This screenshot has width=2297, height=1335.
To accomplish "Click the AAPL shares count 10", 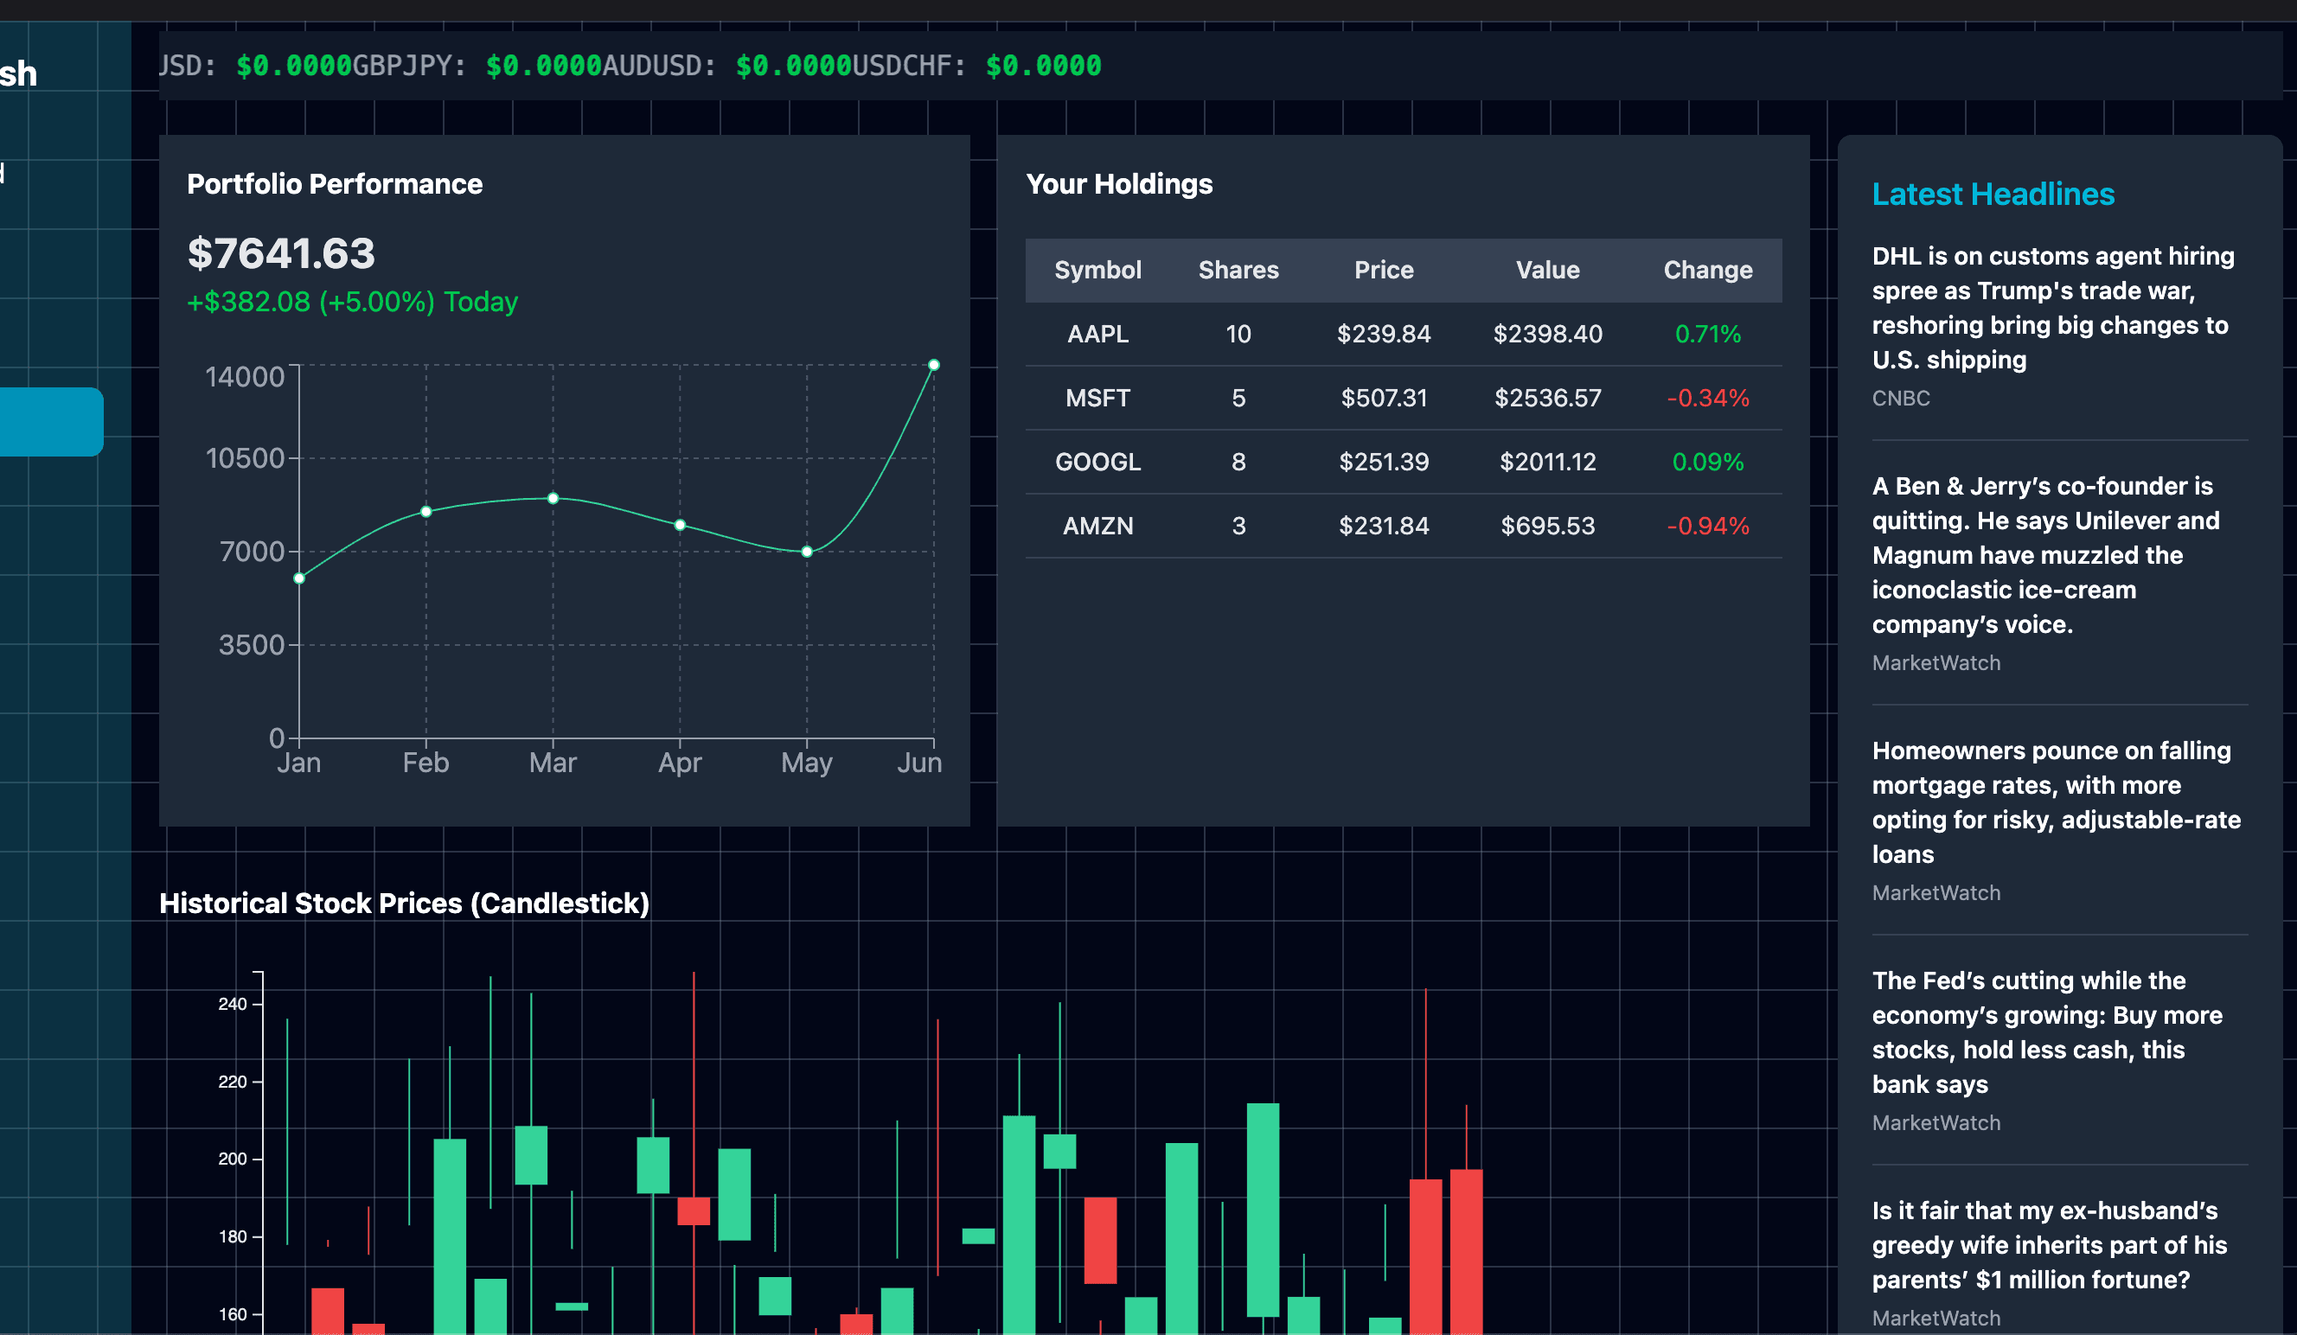I will 1238,334.
